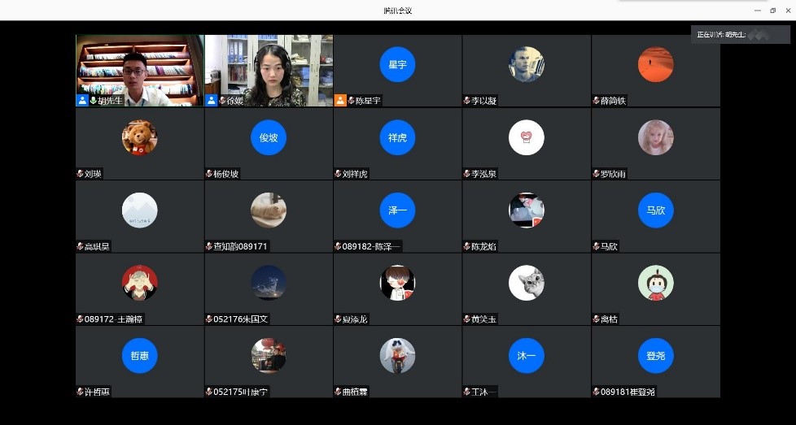Screen dimensions: 796x425
Task: Click the blue 俊坡 avatar circle
Action: point(269,137)
